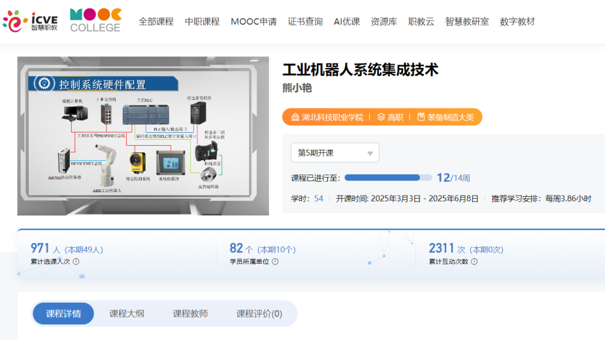Click info icon beside 累计互动次数
Viewport: 605px width, 340px height.
tap(474, 262)
